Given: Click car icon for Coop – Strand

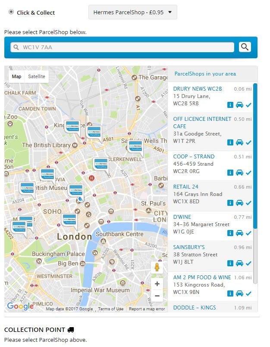Looking at the screenshot, I should click(x=239, y=172).
